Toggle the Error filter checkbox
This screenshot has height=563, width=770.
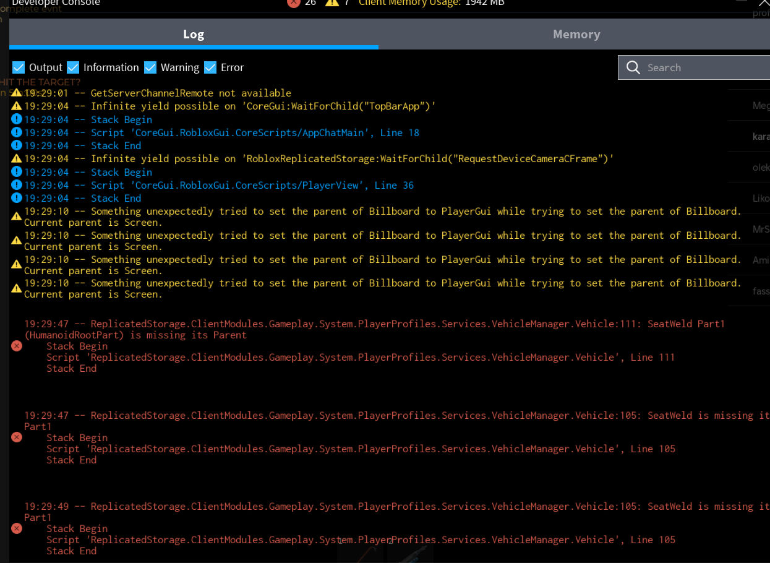(x=210, y=67)
